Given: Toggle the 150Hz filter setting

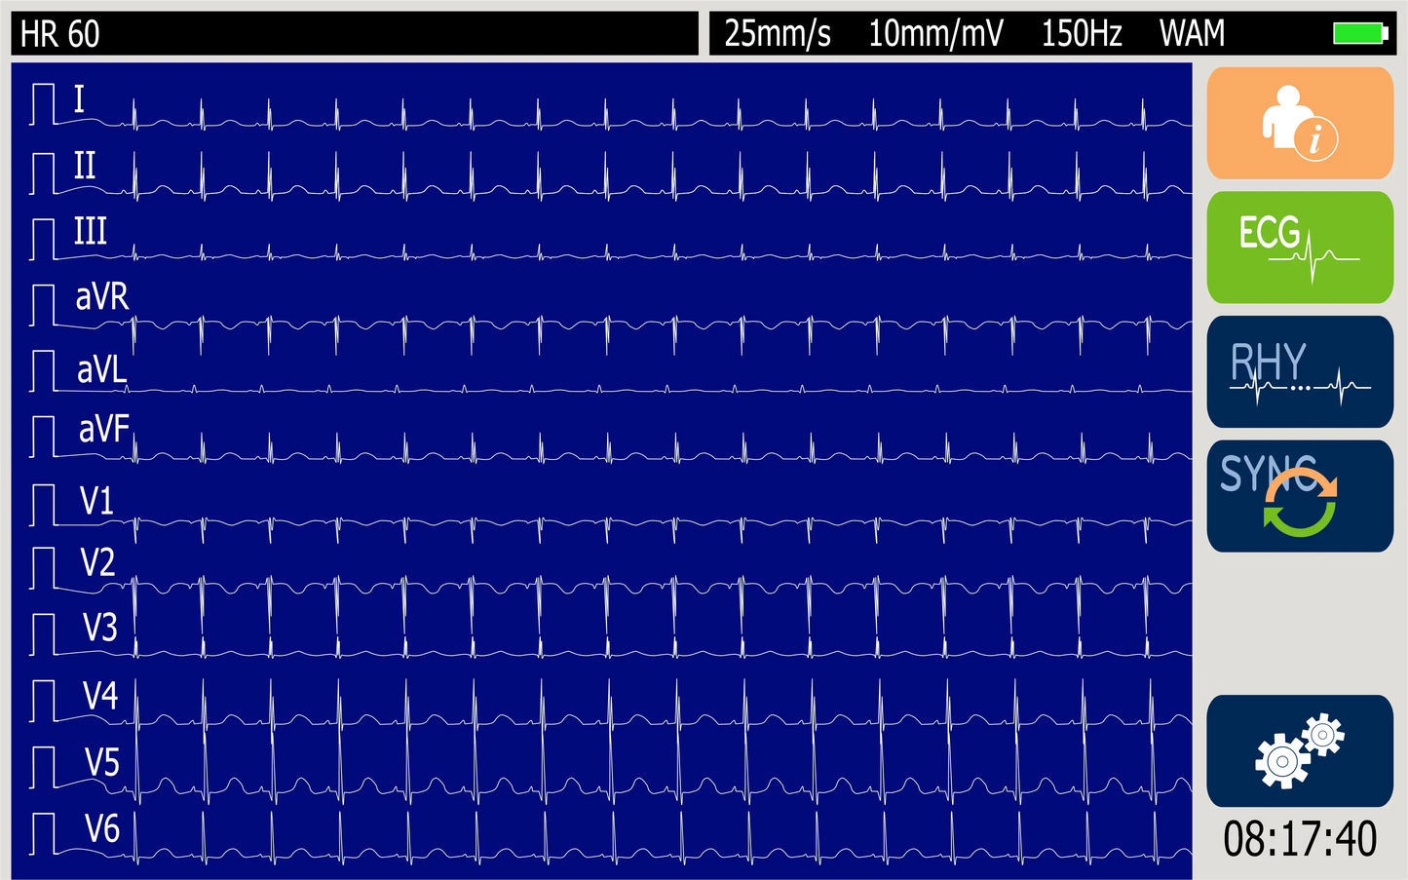Looking at the screenshot, I should coord(1081,34).
